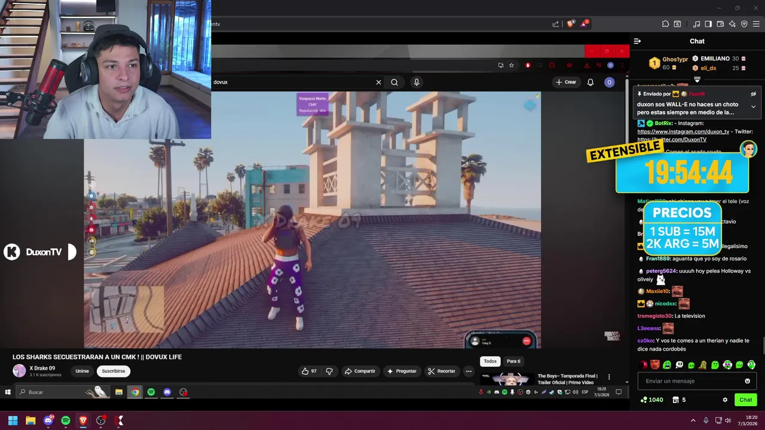Clear the dovux YouTube search text
Image resolution: width=765 pixels, height=430 pixels.
[378, 82]
